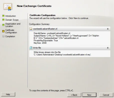Viewport: 114px width, 98px height.
Task: Click the Write file section header text
Action: pyautogui.click(x=37, y=48)
